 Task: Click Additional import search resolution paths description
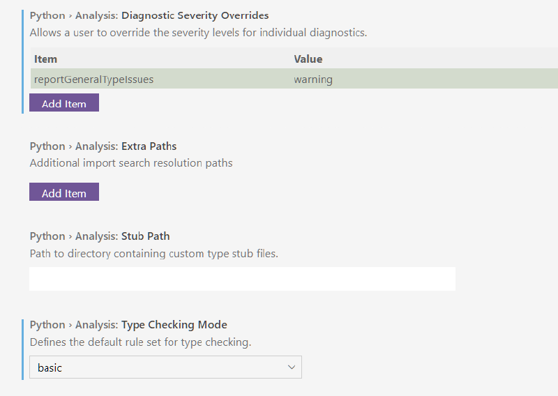tap(131, 163)
